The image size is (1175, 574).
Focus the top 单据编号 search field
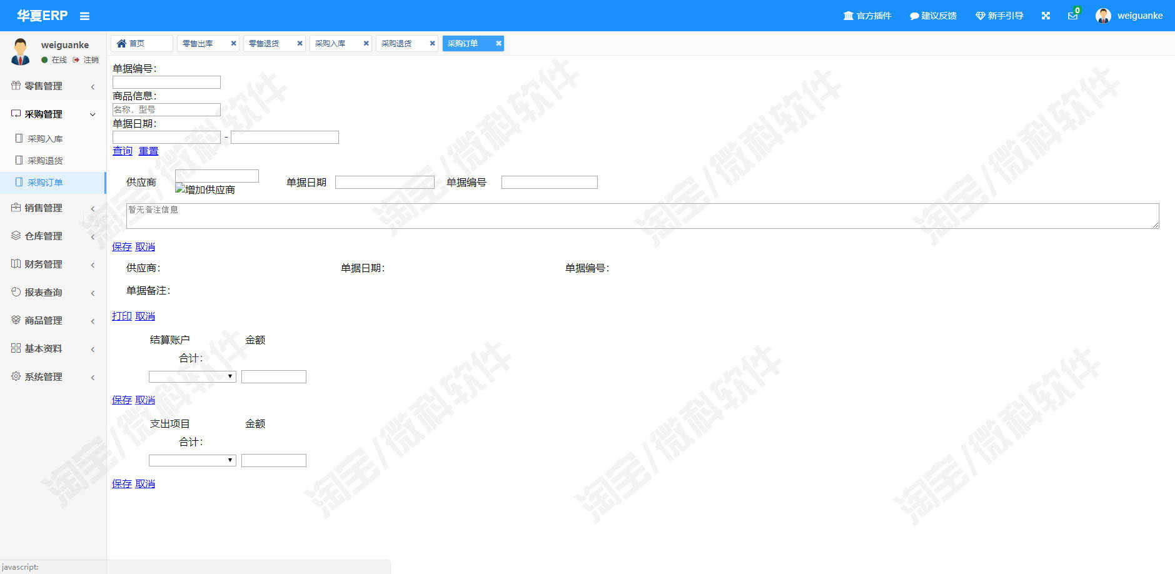(166, 82)
